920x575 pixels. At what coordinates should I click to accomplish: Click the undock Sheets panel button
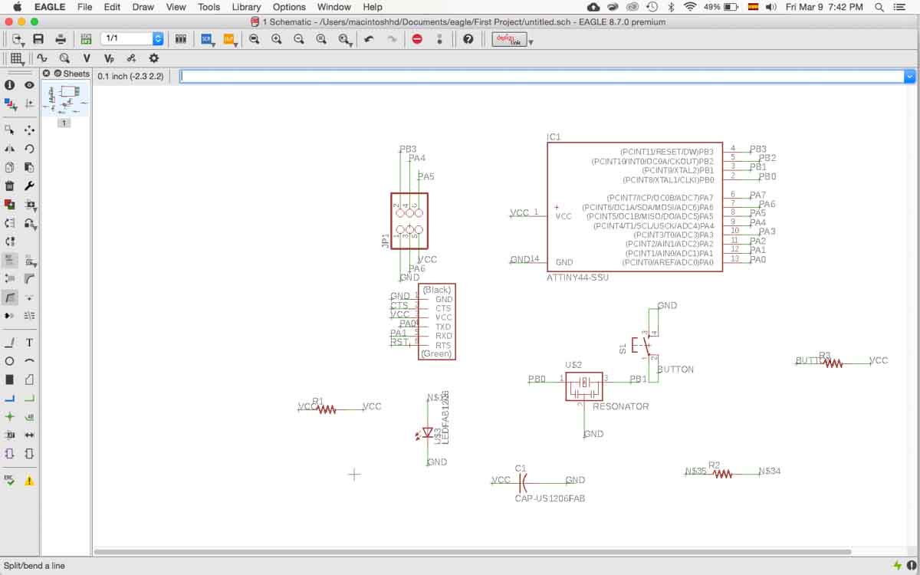click(58, 74)
